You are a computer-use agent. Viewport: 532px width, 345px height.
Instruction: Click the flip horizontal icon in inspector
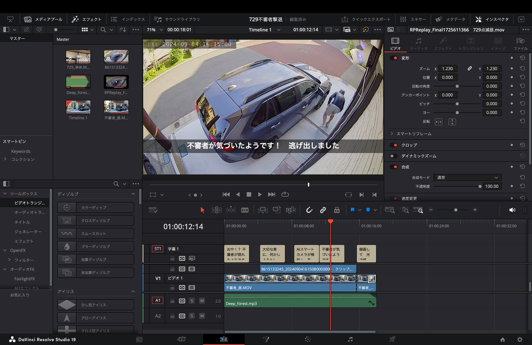[439, 122]
